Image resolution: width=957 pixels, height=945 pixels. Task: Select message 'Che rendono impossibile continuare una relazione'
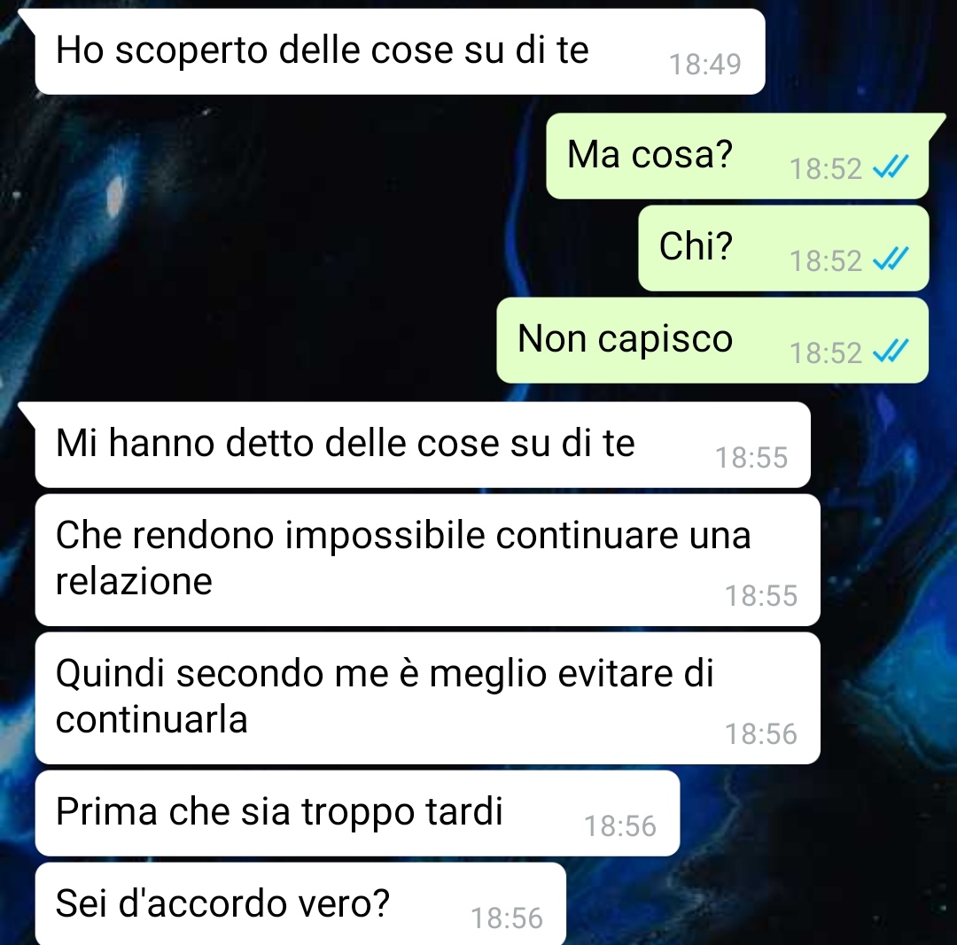click(427, 560)
